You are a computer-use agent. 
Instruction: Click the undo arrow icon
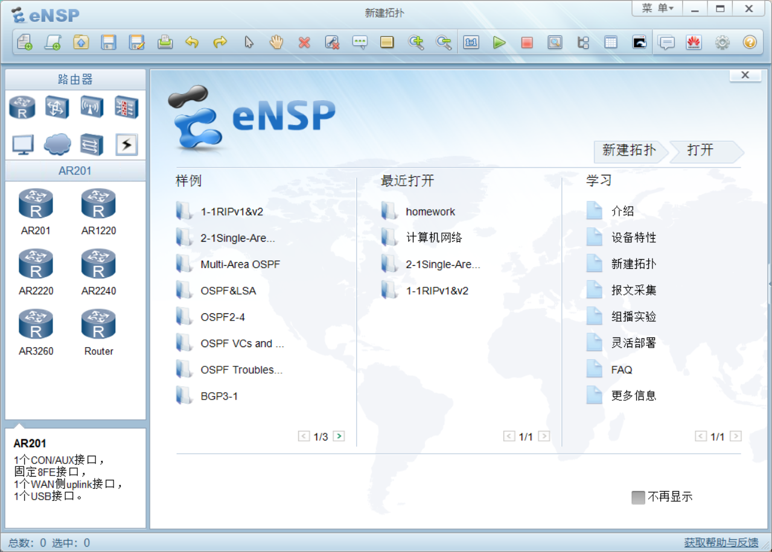pos(192,42)
